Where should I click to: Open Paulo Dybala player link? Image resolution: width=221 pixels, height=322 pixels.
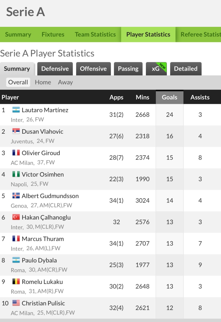39,260
